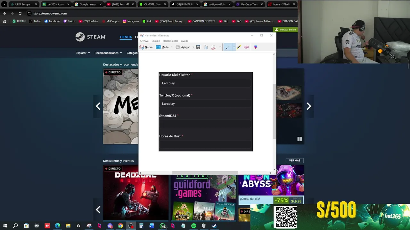Viewport: 410px width, 230px height.
Task: Open the browser Apps grid icon
Action: (x=4, y=21)
